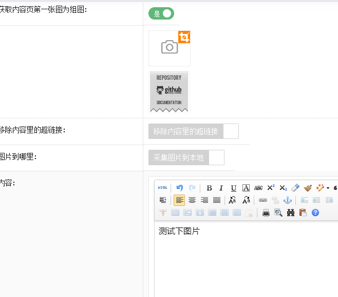Click the orange crop image button
Image resolution: width=338 pixels, height=297 pixels.
tap(184, 37)
